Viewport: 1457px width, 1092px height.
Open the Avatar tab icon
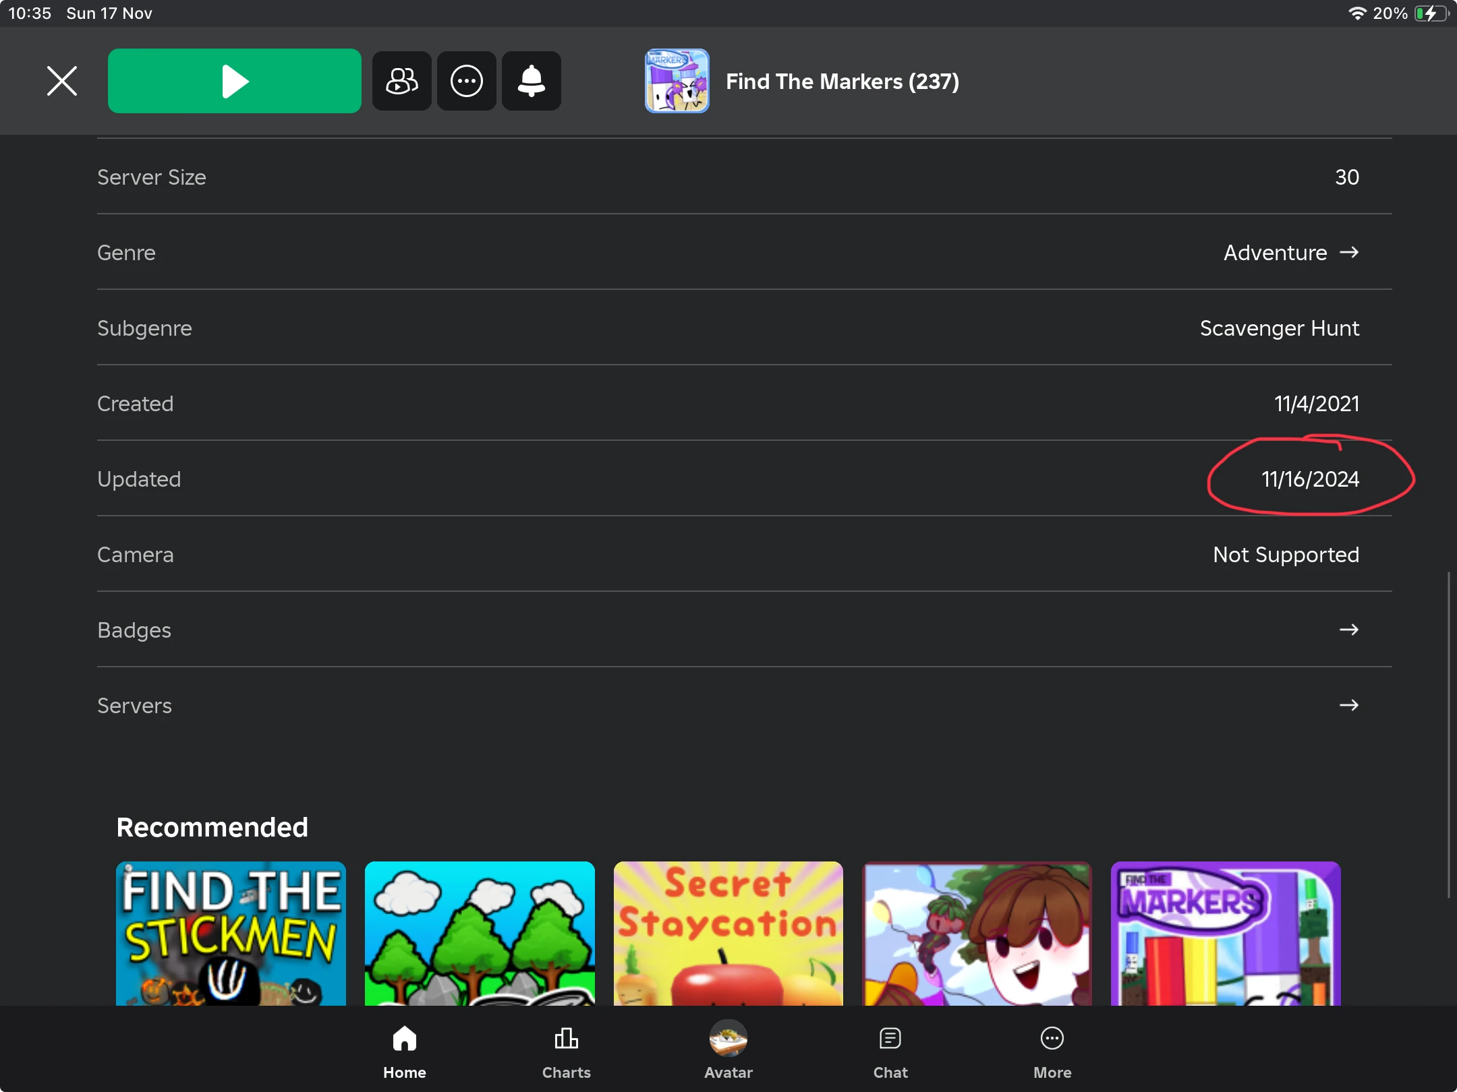tap(728, 1038)
